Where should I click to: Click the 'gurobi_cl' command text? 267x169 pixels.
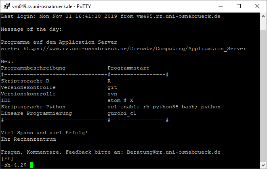point(122,114)
